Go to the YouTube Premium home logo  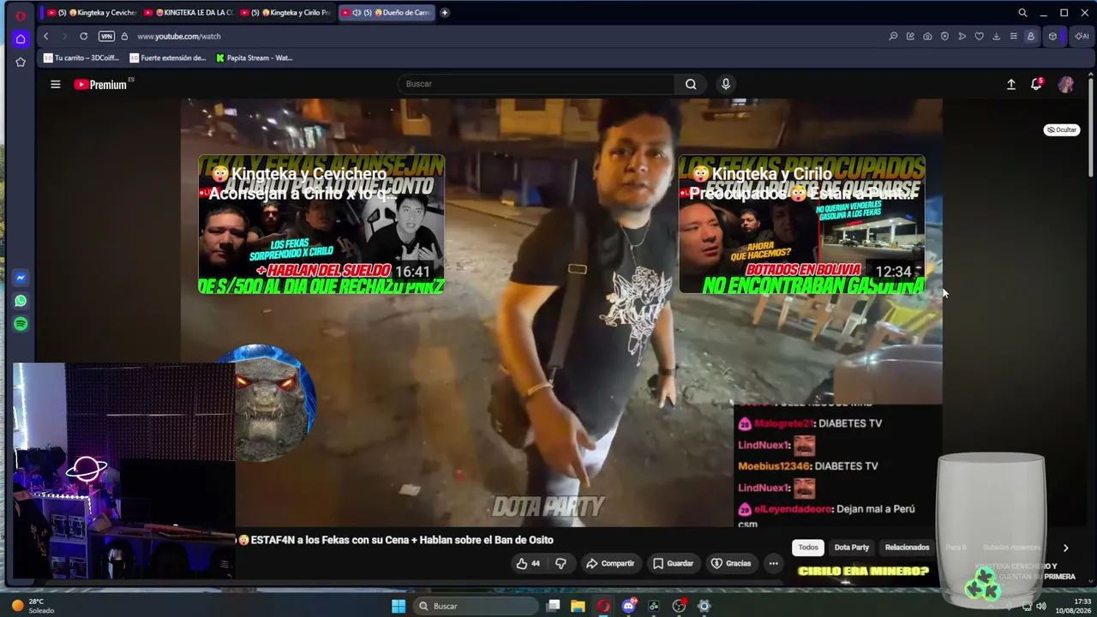[101, 84]
